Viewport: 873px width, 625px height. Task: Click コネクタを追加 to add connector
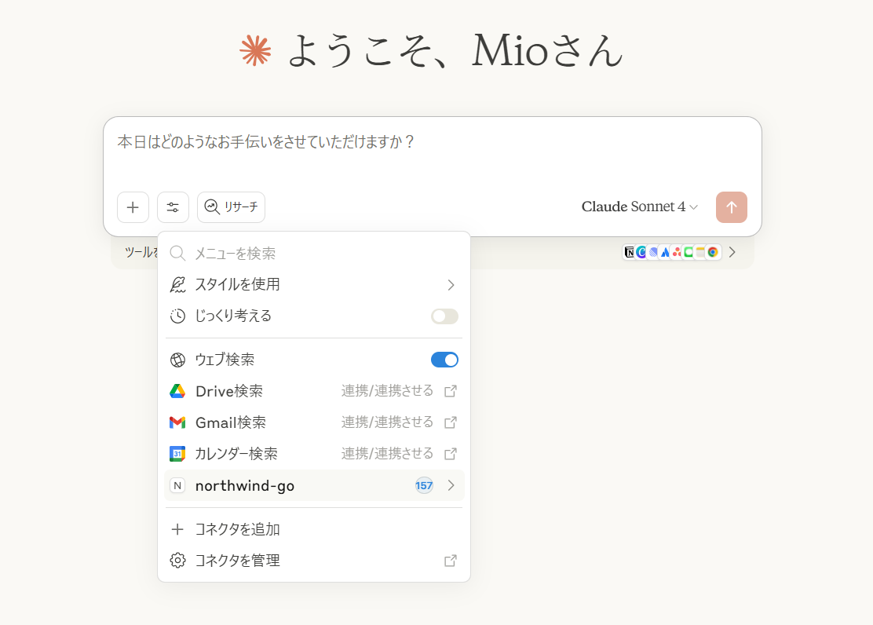[314, 529]
